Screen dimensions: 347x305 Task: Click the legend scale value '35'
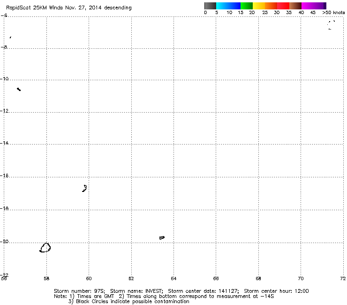(x=289, y=13)
